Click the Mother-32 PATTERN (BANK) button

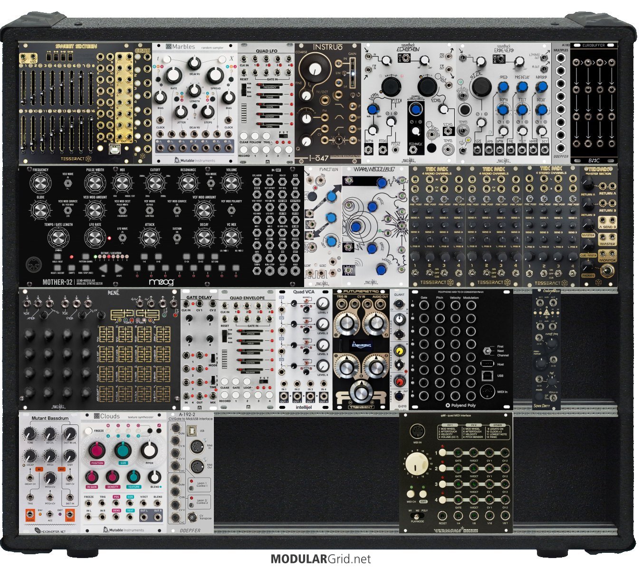[86, 256]
